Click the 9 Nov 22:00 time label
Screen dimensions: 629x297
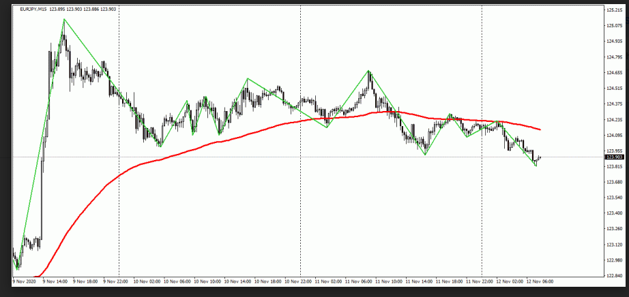point(115,281)
